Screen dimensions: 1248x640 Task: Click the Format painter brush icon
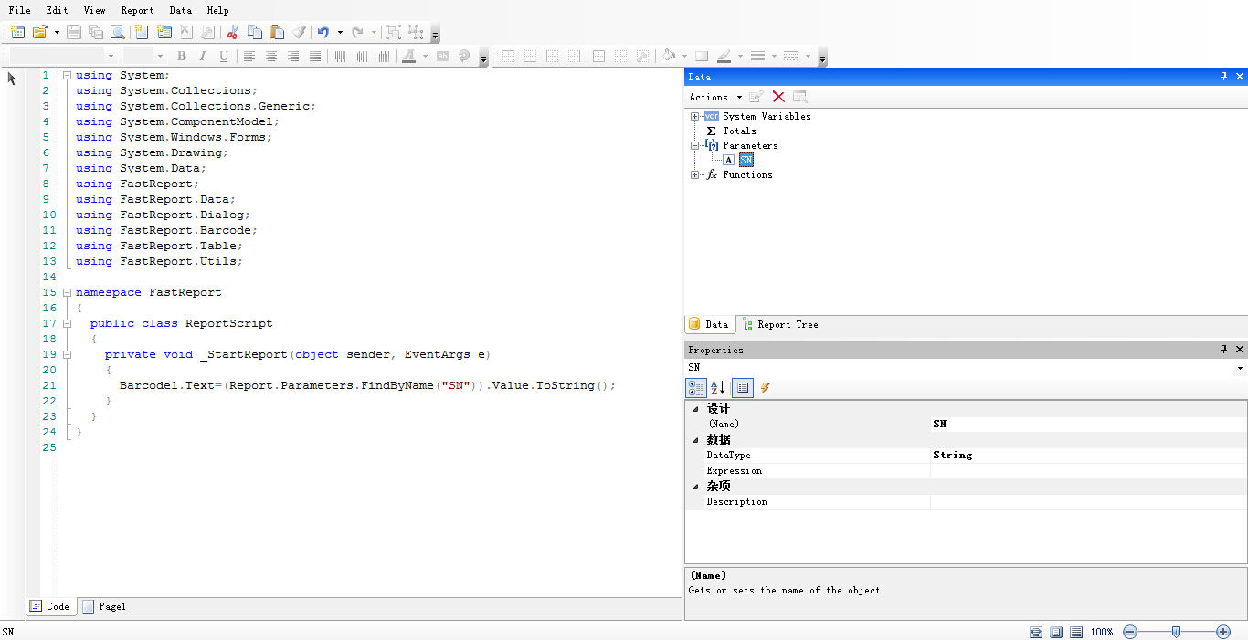click(x=299, y=32)
